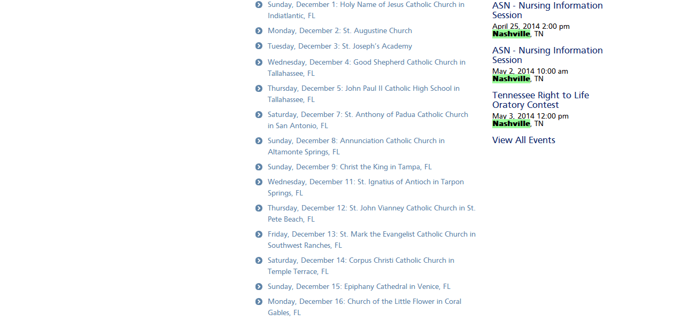Screen dimensions: 698x329
Task: Open Annunciation Catholic Church in Altamonte Springs
Action: (356, 146)
